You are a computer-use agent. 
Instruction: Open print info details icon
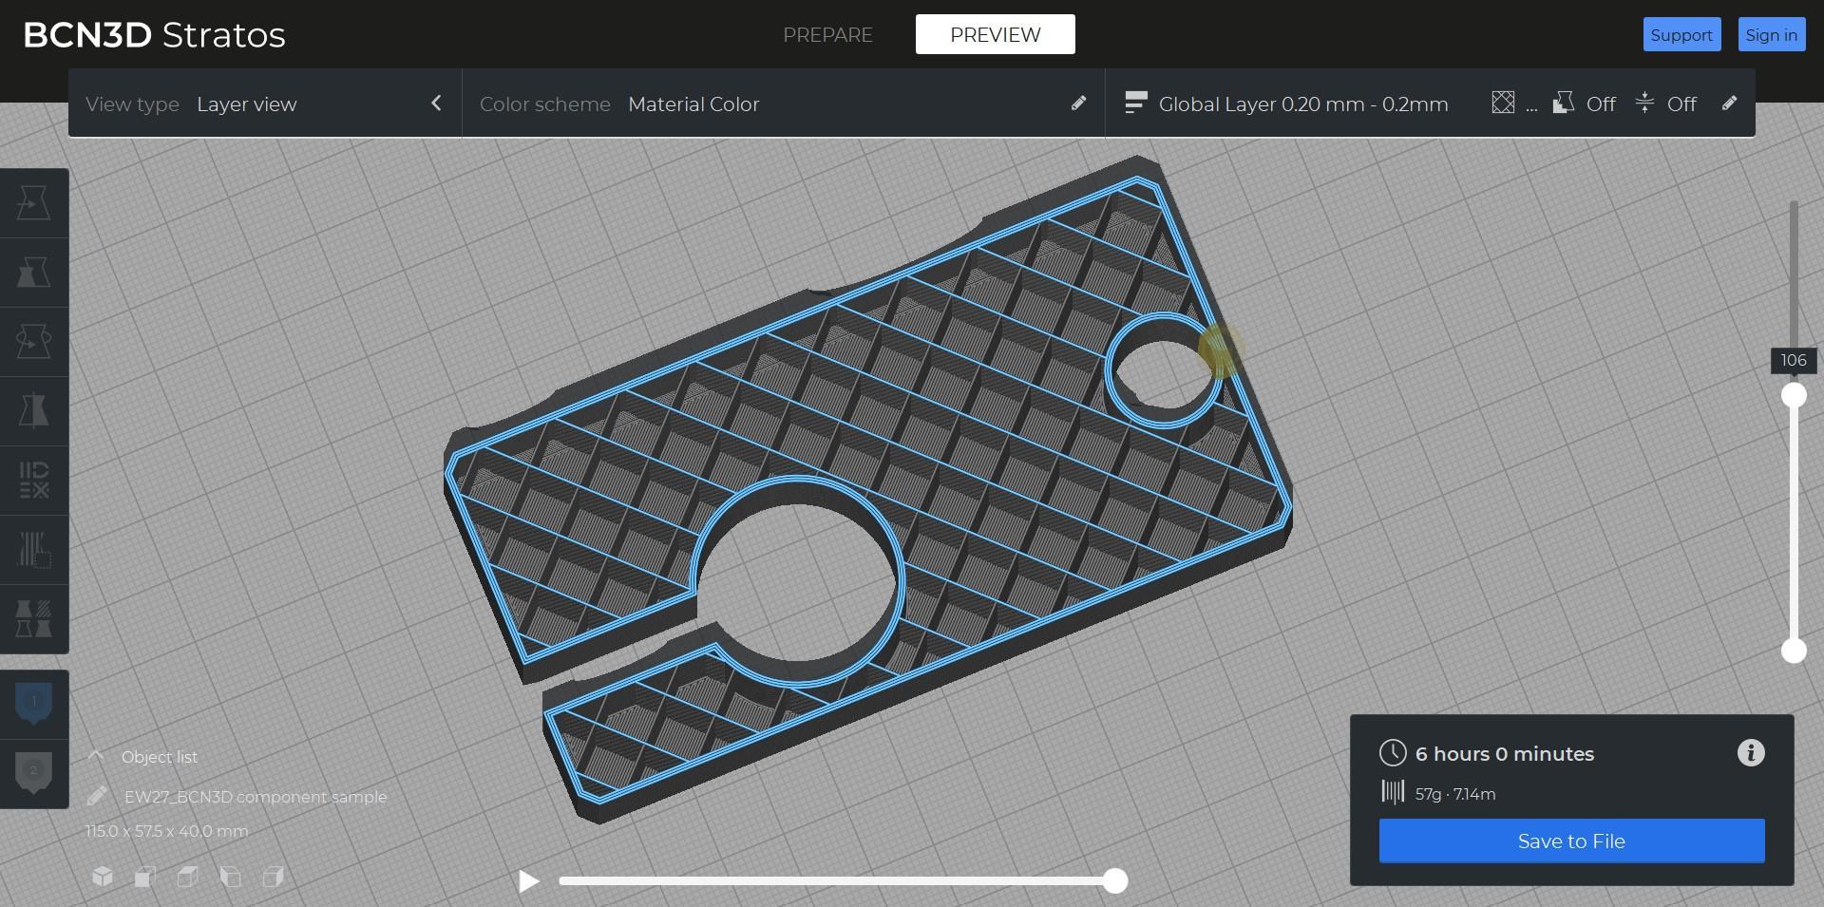1751,753
